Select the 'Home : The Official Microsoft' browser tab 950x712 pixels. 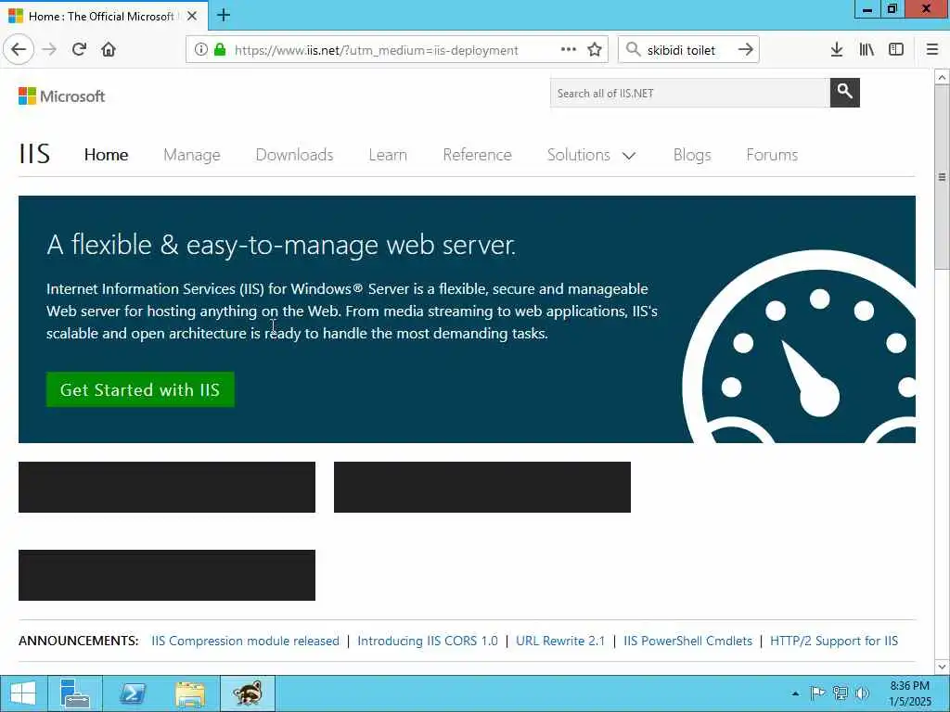coord(104,16)
